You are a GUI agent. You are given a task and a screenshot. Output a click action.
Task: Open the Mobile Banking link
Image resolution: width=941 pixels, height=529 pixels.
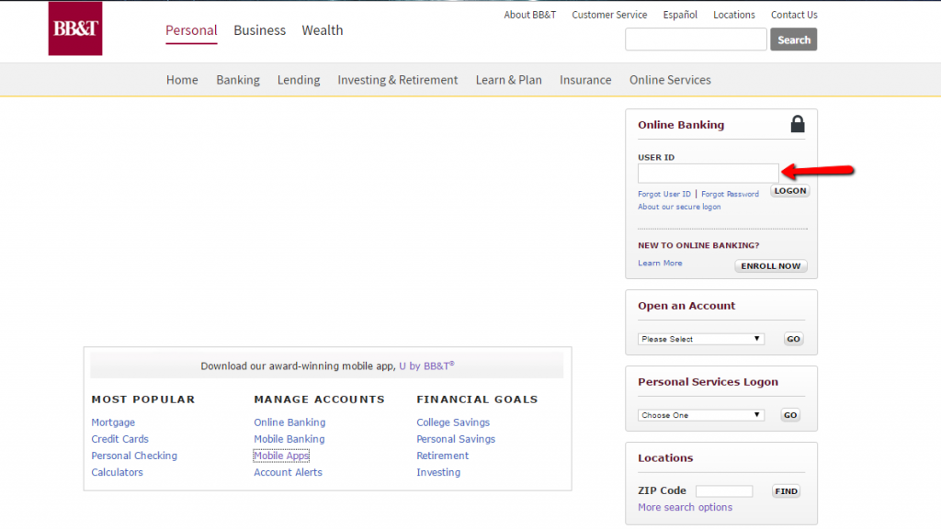click(x=289, y=439)
